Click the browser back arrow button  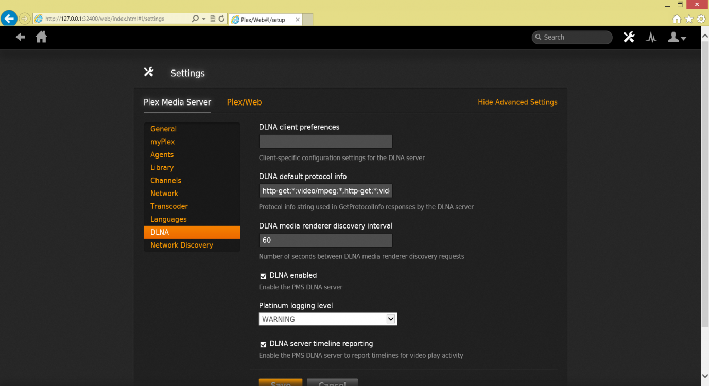(9, 19)
